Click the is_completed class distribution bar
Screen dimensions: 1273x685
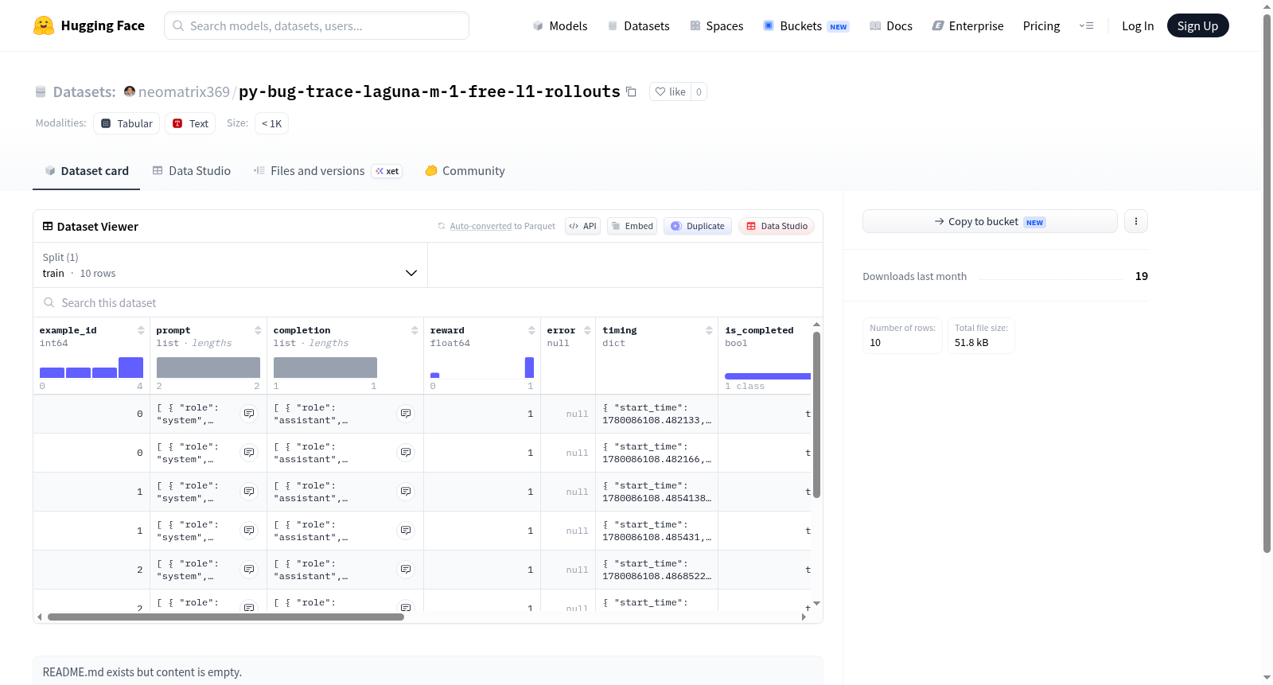[x=768, y=376]
